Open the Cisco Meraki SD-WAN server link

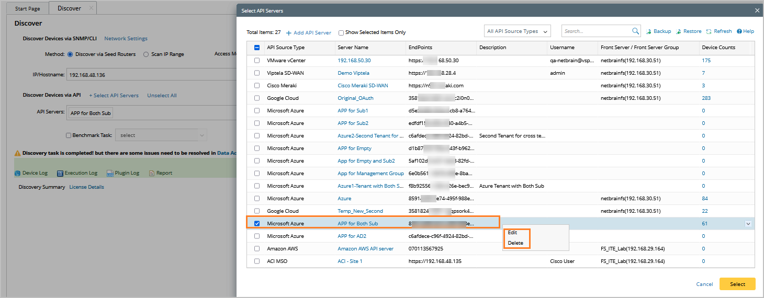363,86
